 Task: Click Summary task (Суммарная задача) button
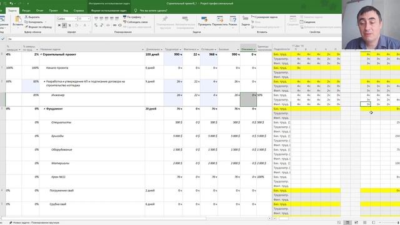click(264, 17)
